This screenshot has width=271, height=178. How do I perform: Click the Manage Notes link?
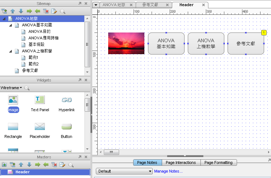(x=168, y=171)
